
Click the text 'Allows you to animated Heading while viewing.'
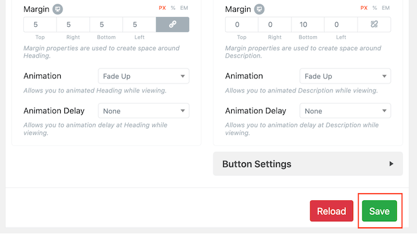click(x=95, y=91)
